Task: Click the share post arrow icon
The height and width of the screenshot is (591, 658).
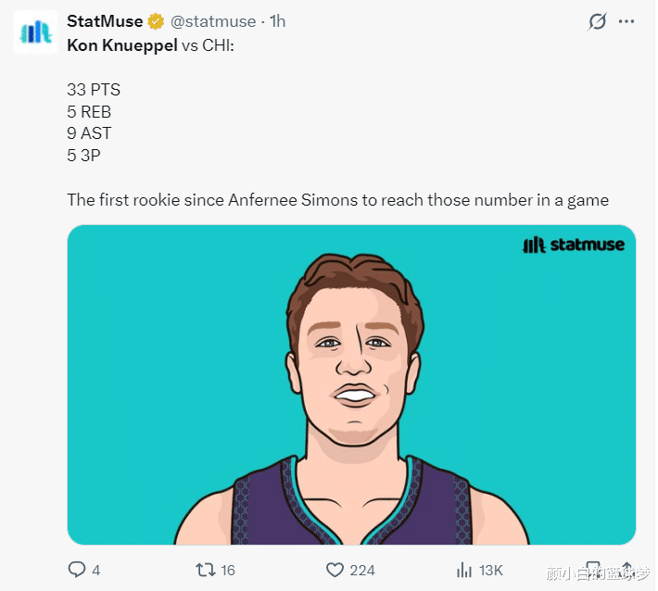Action: [x=626, y=568]
